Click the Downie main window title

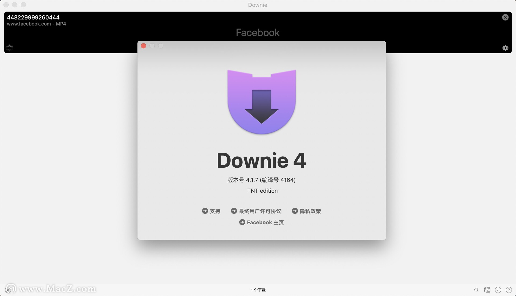[x=257, y=5]
